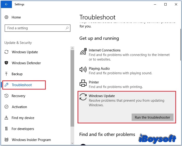182x146 pixels.
Task: Click the Windows Insider Program icon
Action: 7,140
